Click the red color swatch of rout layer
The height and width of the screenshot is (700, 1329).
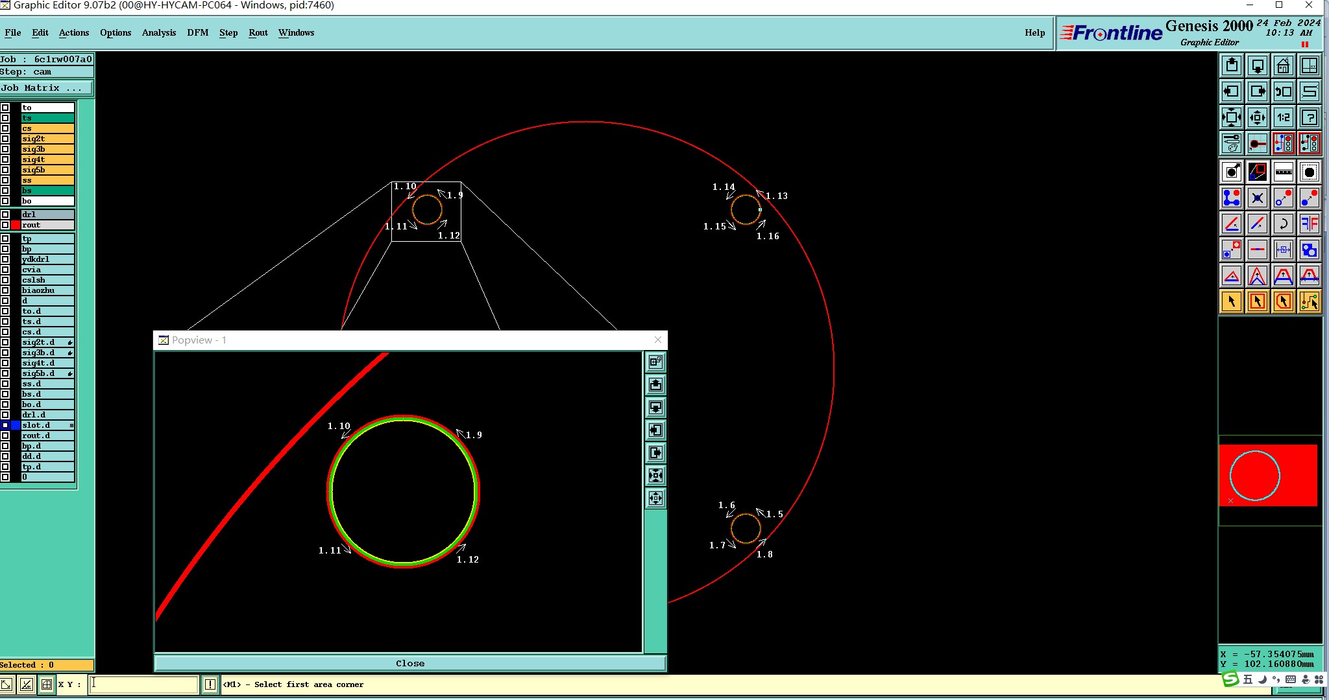coord(16,225)
